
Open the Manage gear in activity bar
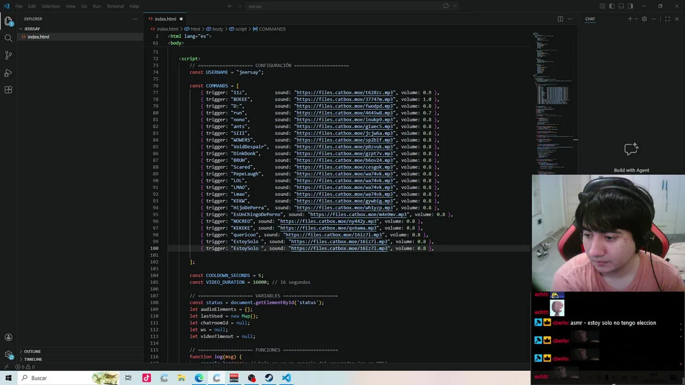click(x=8, y=355)
